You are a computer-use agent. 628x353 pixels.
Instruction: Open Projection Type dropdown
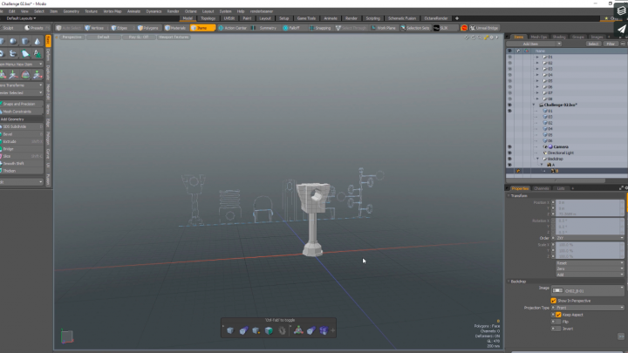pyautogui.click(x=588, y=308)
